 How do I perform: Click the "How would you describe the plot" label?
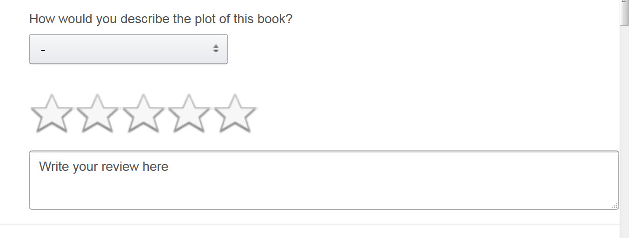(x=160, y=19)
